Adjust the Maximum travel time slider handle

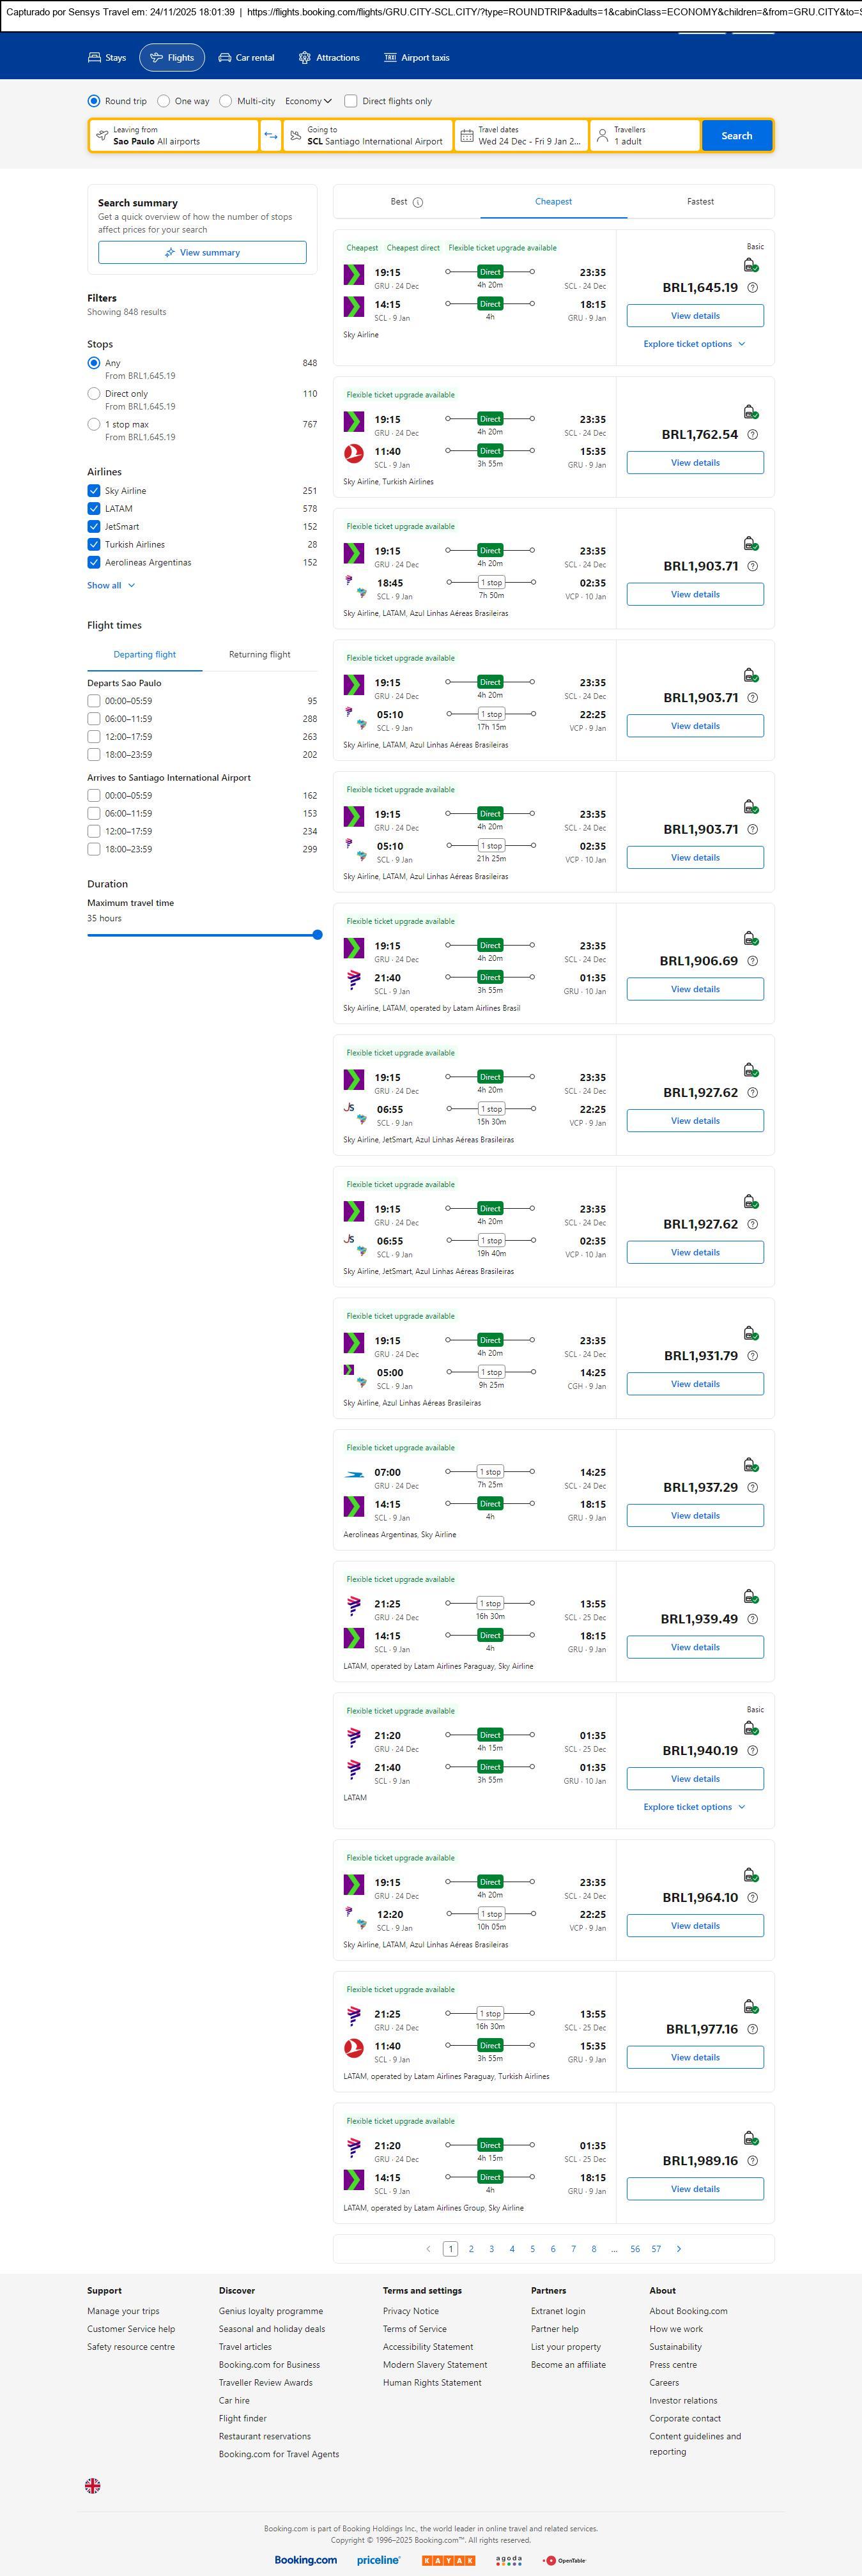(317, 935)
